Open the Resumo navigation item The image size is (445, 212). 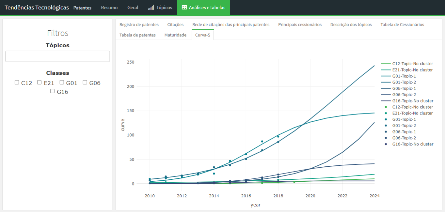point(109,8)
